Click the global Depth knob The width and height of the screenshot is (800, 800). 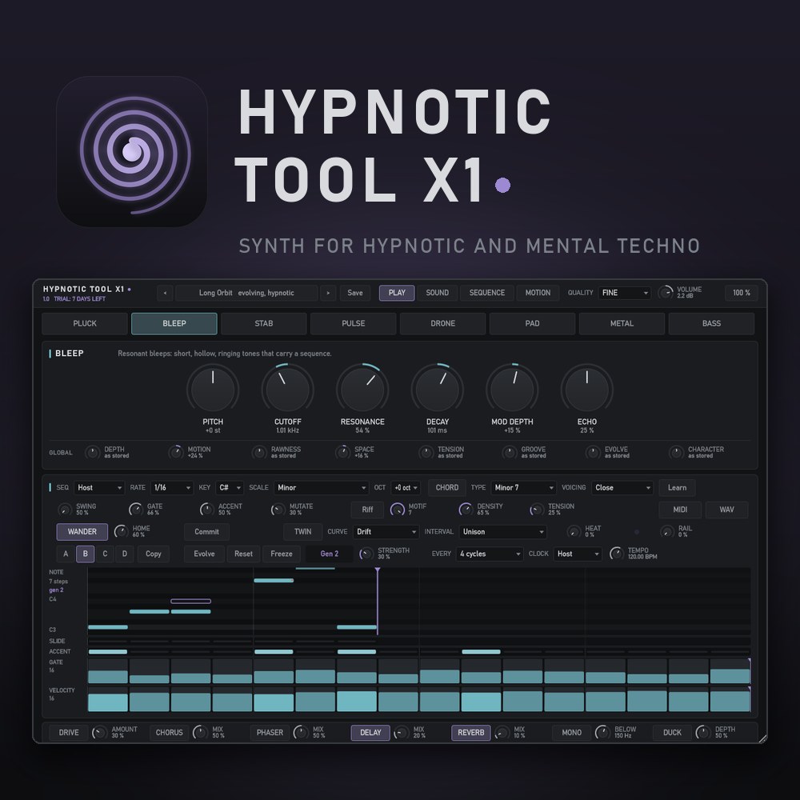92,453
